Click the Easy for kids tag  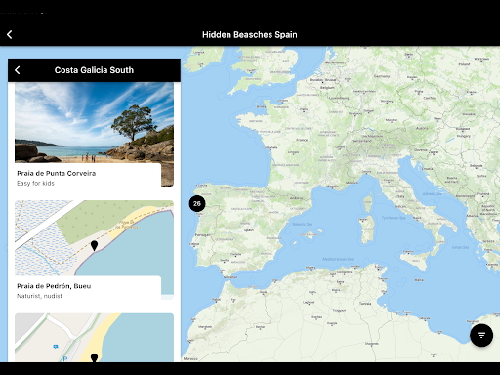(35, 183)
